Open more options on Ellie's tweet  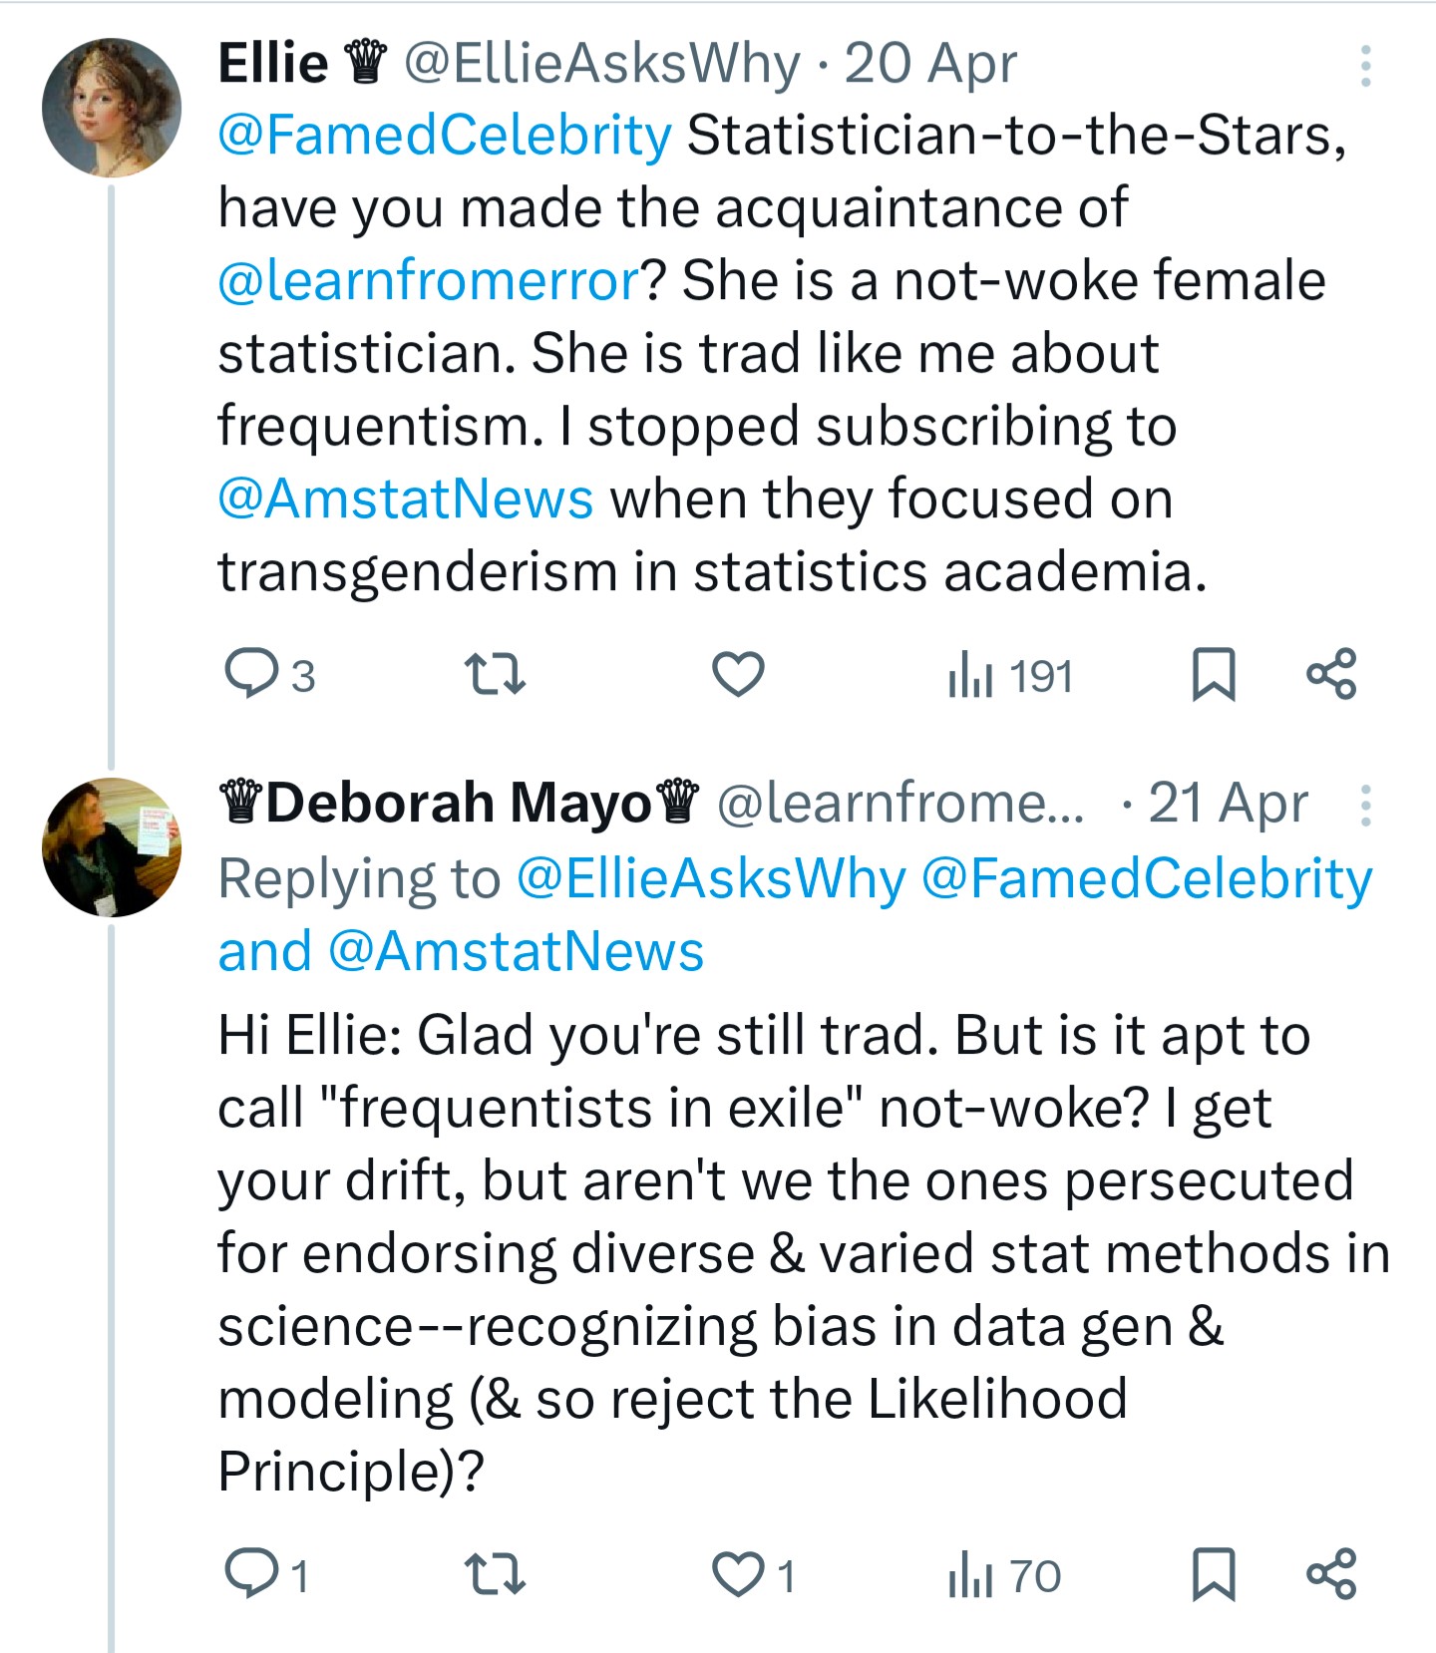coord(1365,66)
